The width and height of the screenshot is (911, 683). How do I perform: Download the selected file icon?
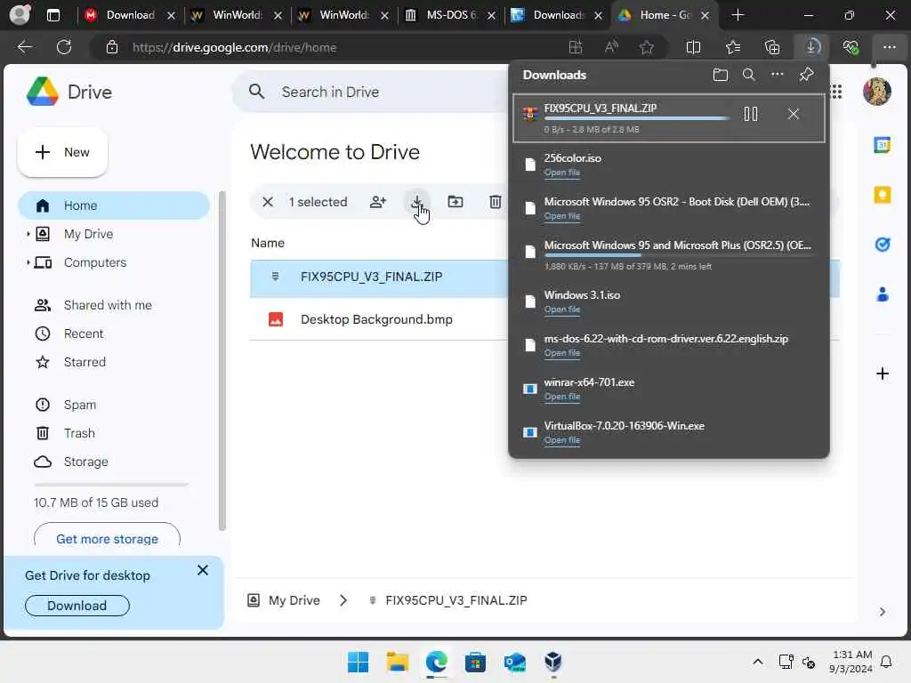[416, 202]
